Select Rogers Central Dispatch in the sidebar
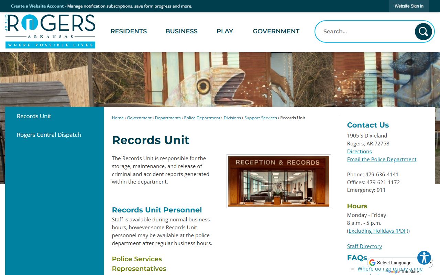 tap(49, 135)
